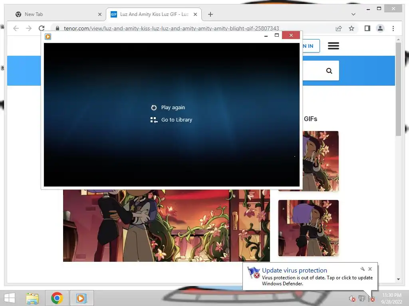
Task: Open a new Chrome tab with plus
Action: (210, 14)
